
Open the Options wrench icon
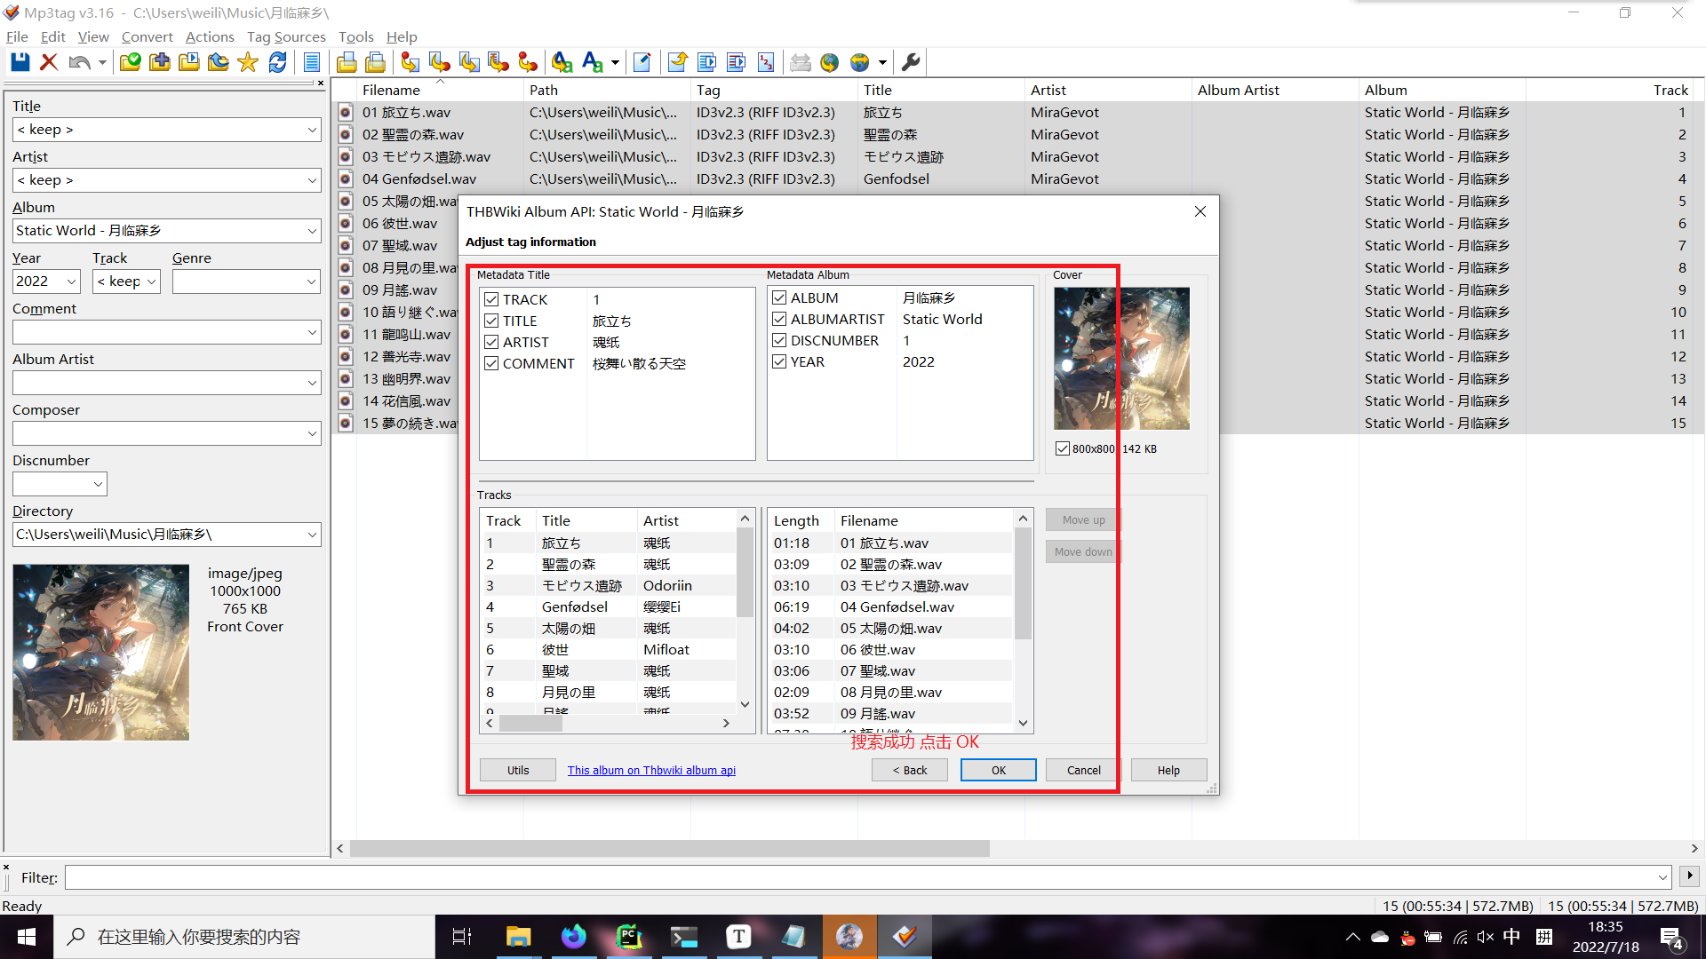(x=911, y=62)
